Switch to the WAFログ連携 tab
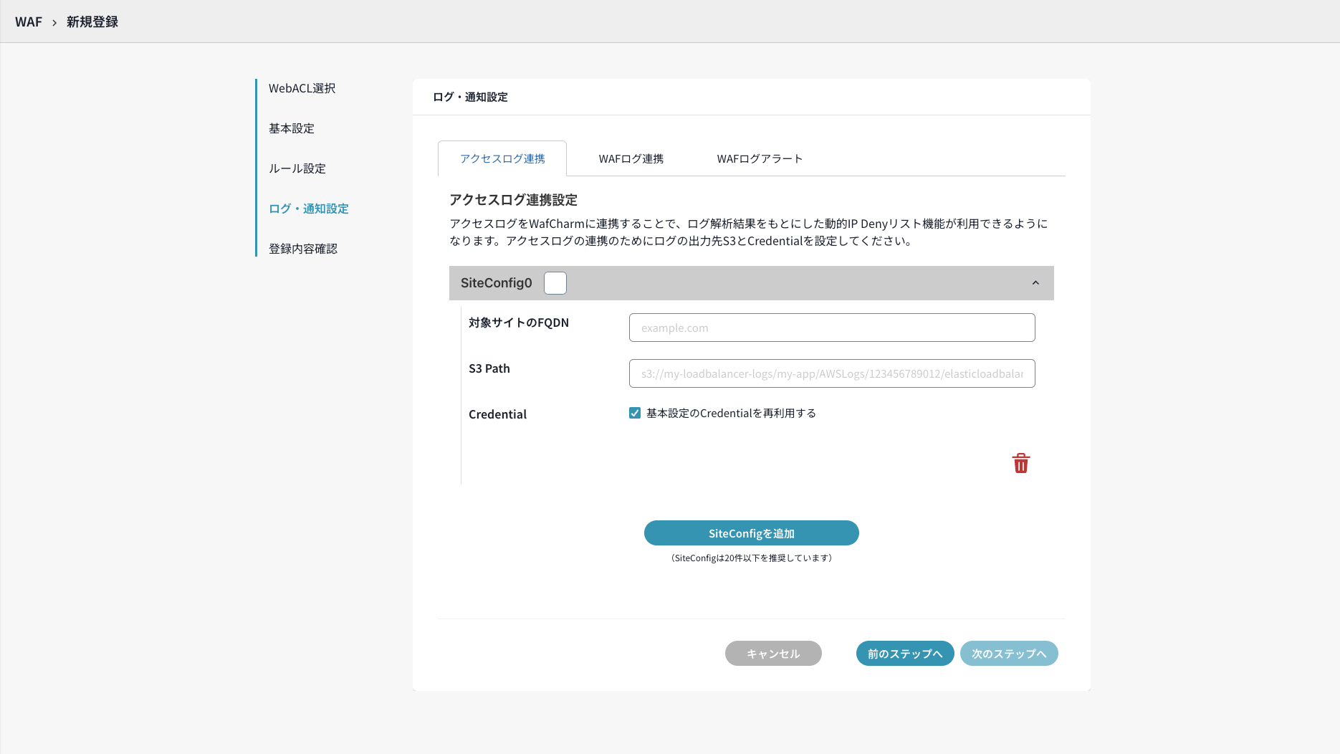This screenshot has width=1340, height=754. pyautogui.click(x=631, y=158)
